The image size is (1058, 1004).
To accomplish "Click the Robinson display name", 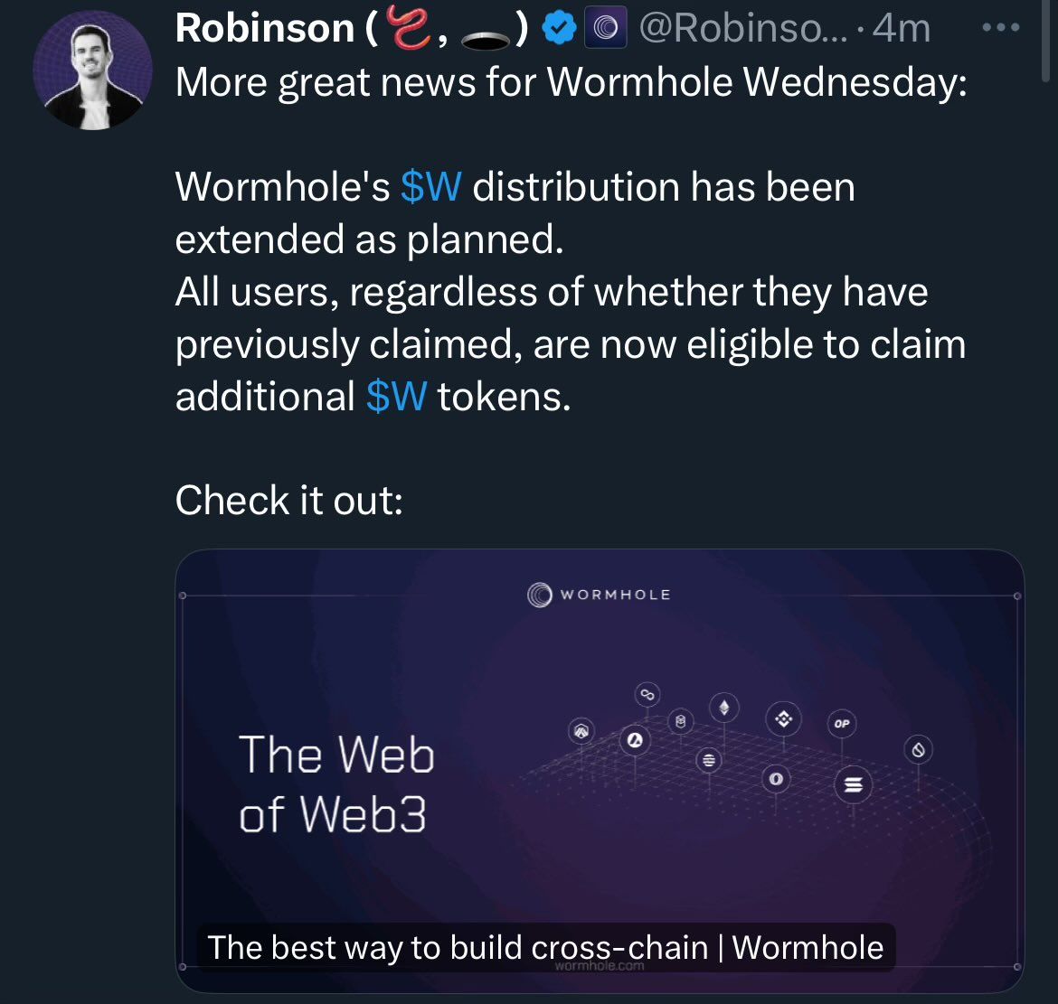I will [x=264, y=29].
